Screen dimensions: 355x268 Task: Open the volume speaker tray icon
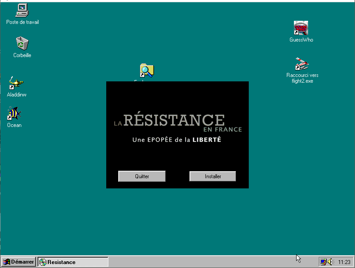pyautogui.click(x=330, y=262)
